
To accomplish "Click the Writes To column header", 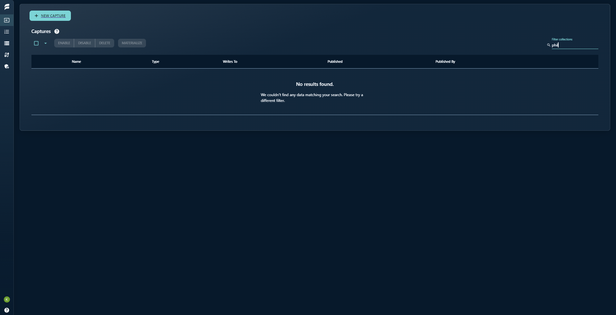I will 230,62.
